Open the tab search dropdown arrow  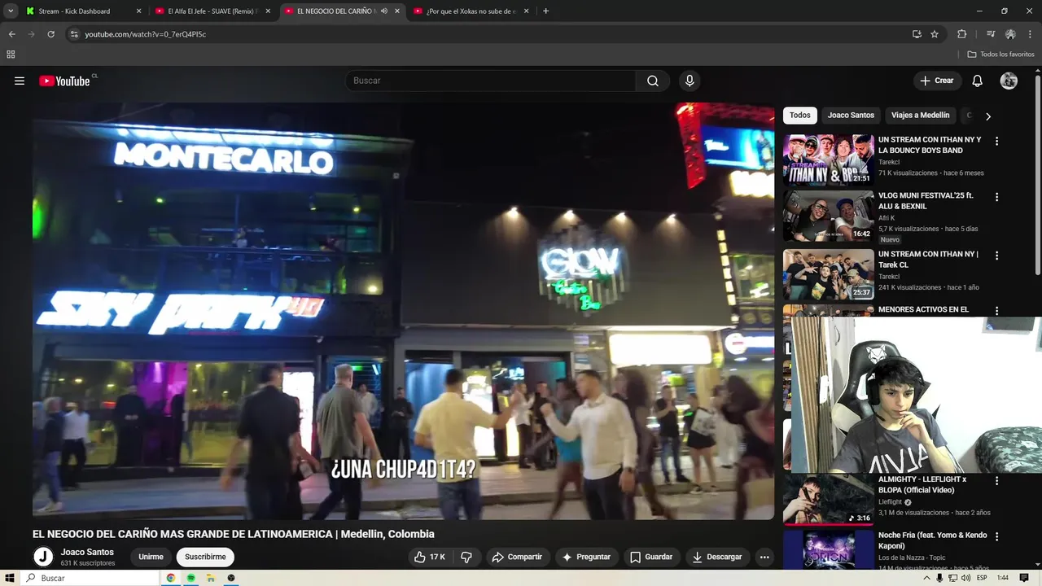tap(11, 11)
